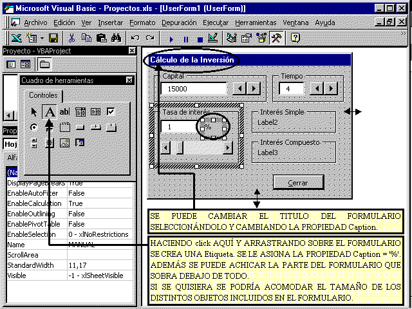Select the RefEdit tool in toolbox
Screen dimensions: 412x309
tap(80, 143)
